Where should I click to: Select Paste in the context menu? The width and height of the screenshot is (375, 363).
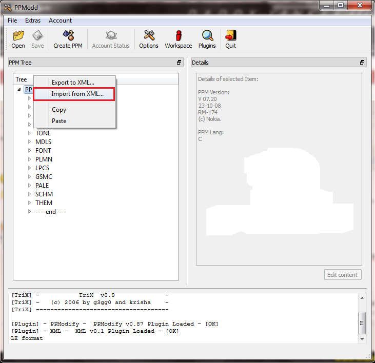tap(74, 121)
